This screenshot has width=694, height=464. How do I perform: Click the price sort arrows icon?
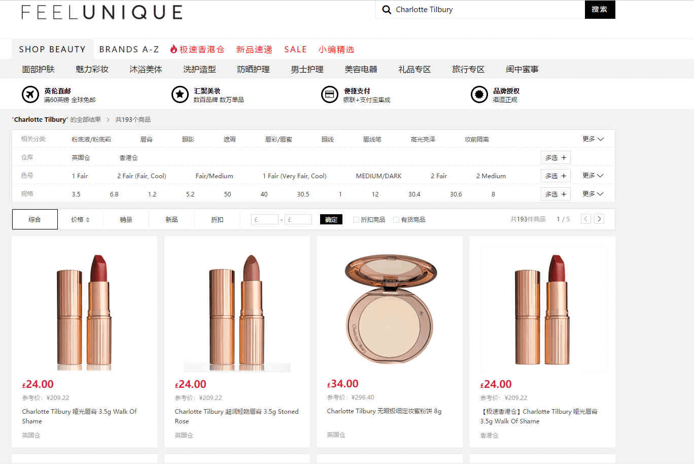tap(88, 220)
